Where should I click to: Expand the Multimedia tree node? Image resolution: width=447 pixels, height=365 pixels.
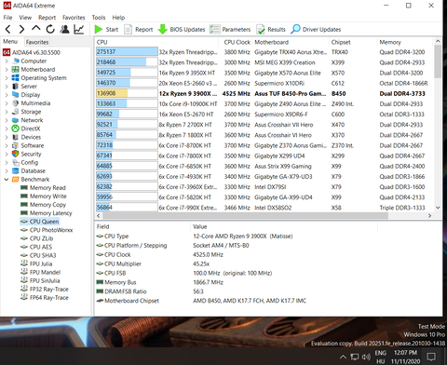[x=7, y=103]
